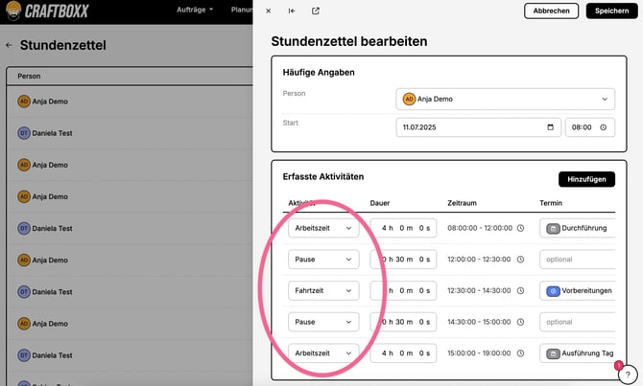Click the Vorbereitungen Termin field

click(578, 290)
